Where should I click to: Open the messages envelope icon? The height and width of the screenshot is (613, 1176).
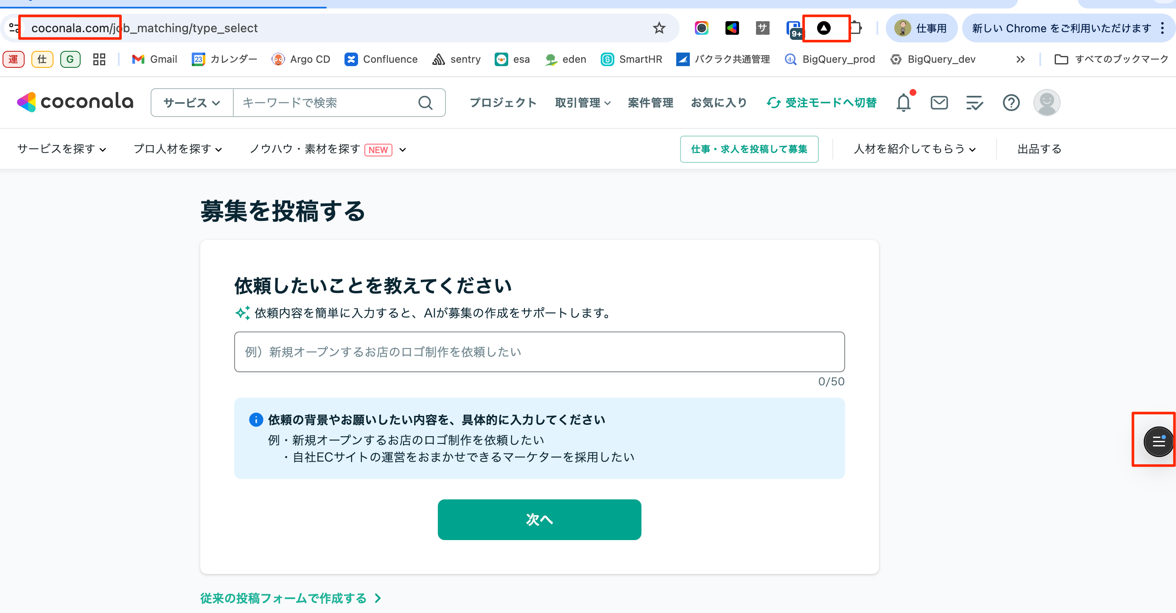[939, 103]
